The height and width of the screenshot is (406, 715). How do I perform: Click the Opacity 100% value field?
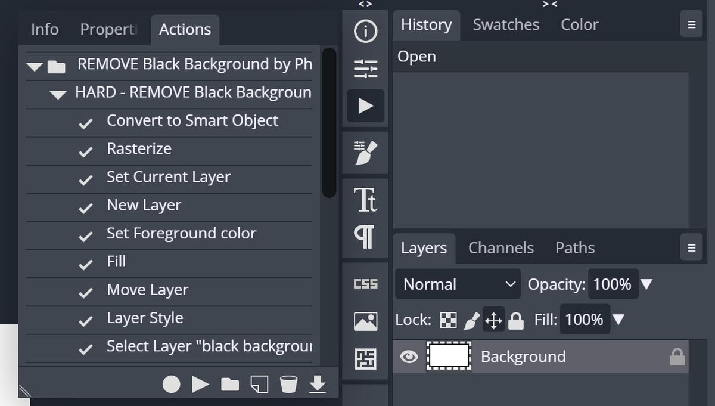pos(613,284)
